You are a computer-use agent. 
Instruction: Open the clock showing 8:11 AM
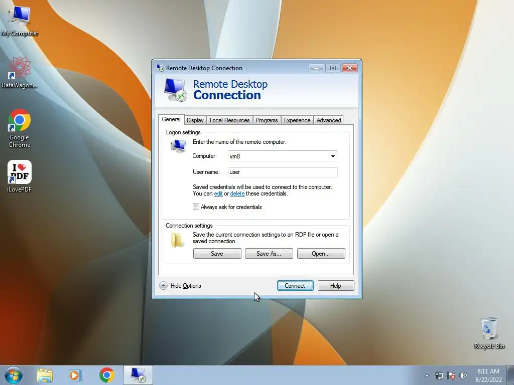[488, 375]
